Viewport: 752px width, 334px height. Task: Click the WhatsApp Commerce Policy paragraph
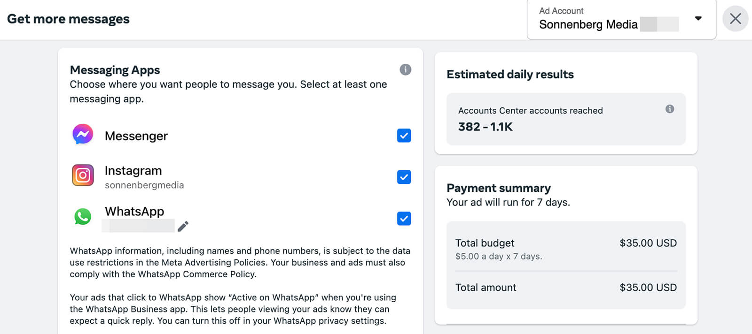point(240,263)
